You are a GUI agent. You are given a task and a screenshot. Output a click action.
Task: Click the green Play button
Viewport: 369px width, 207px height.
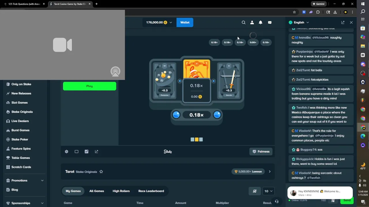point(90,86)
